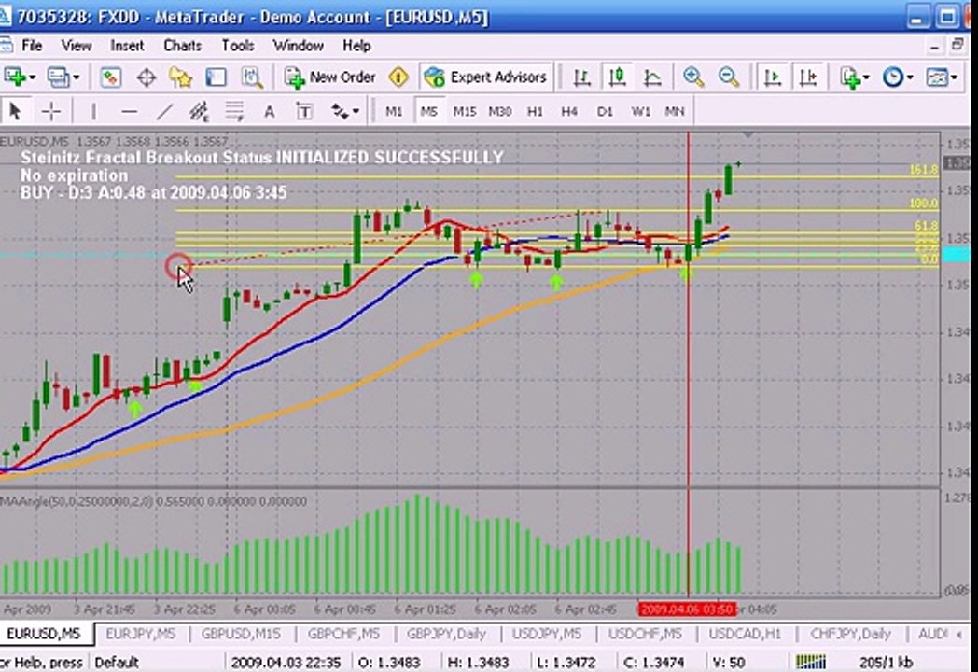Select the H1 timeframe
Screen dimensions: 978x672
pos(535,112)
